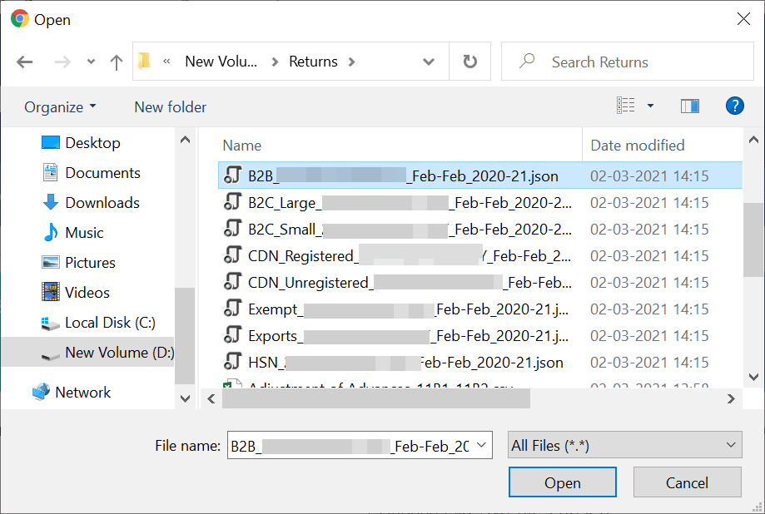Image resolution: width=765 pixels, height=514 pixels.
Task: Click the forward navigation arrow
Action: click(62, 62)
